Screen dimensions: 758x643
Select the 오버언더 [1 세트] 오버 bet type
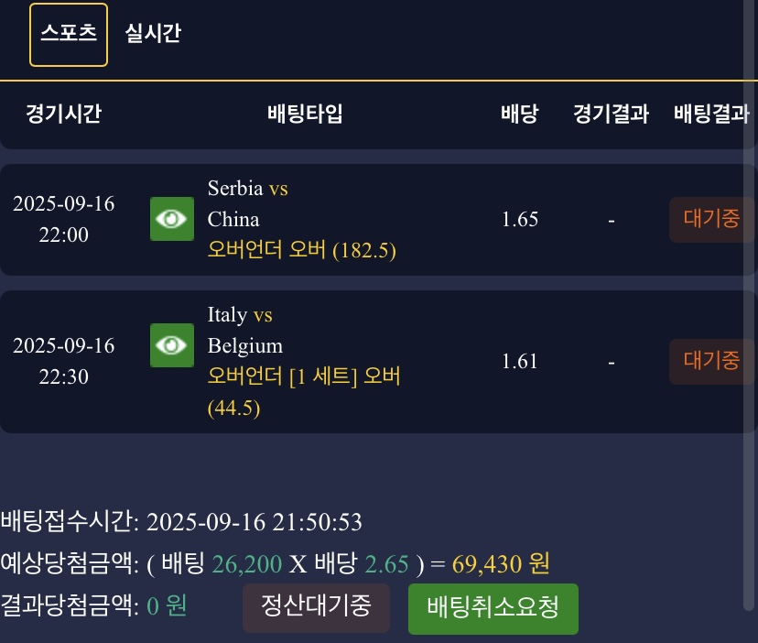tap(304, 376)
